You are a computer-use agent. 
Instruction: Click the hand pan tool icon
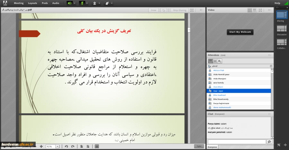pyautogui.click(x=97, y=146)
